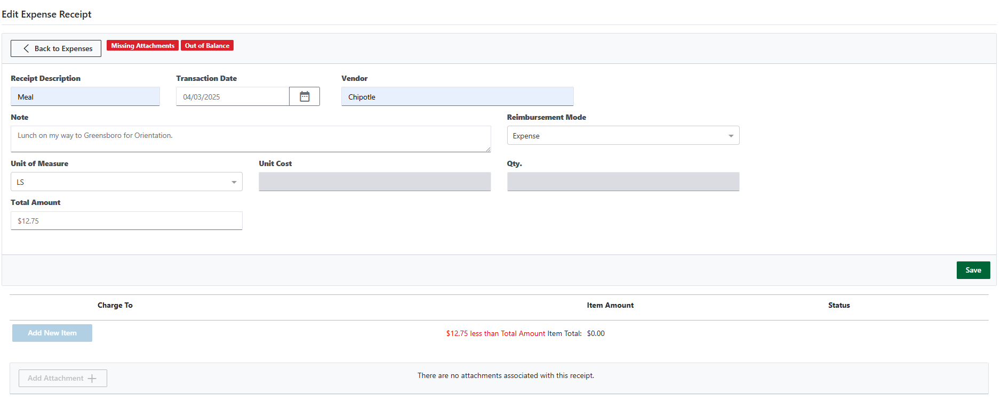Focus the Receipt Description field containing Meal
This screenshot has width=1001, height=419.
(x=85, y=97)
